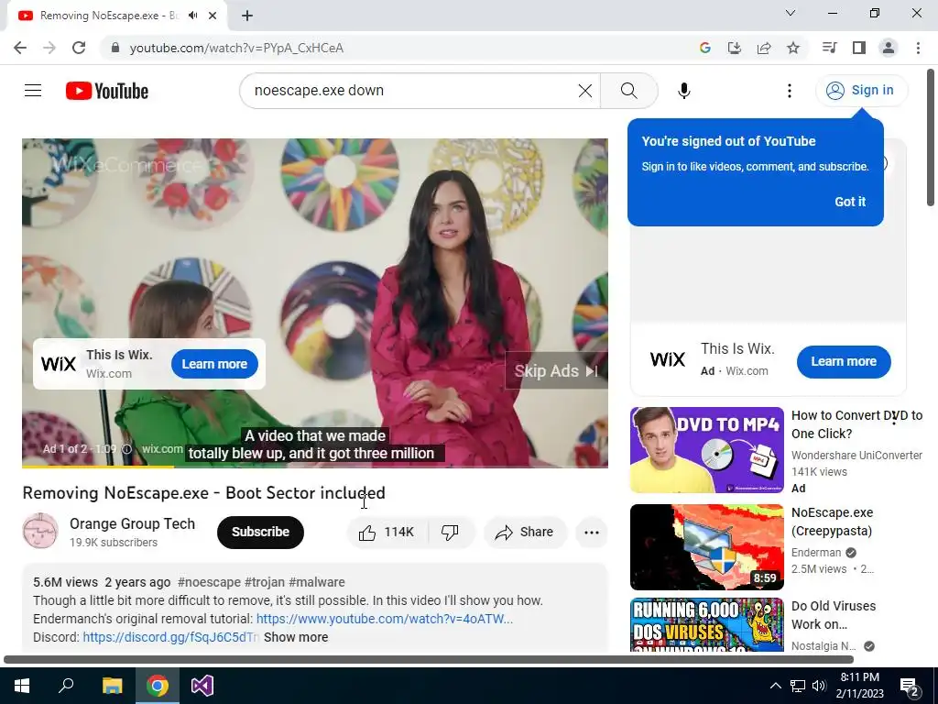
Task: Open Windows taskbar search
Action: click(66, 686)
